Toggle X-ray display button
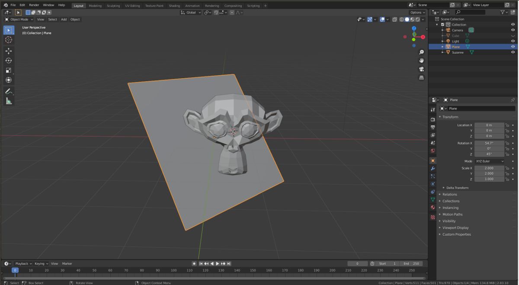 pyautogui.click(x=394, y=19)
